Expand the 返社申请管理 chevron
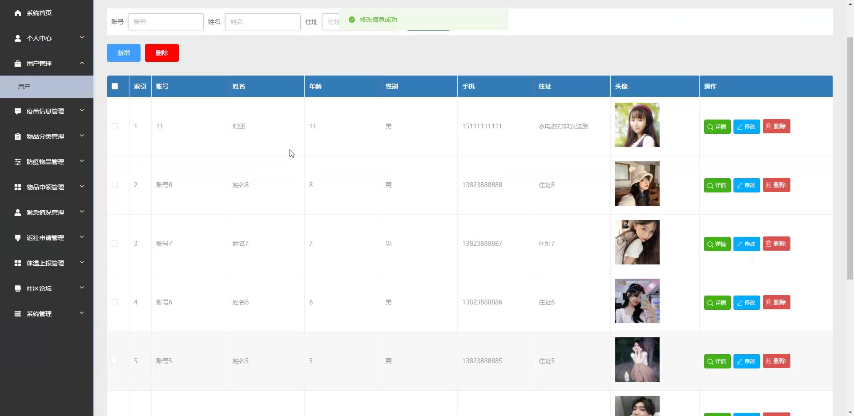The image size is (854, 416). click(x=82, y=237)
